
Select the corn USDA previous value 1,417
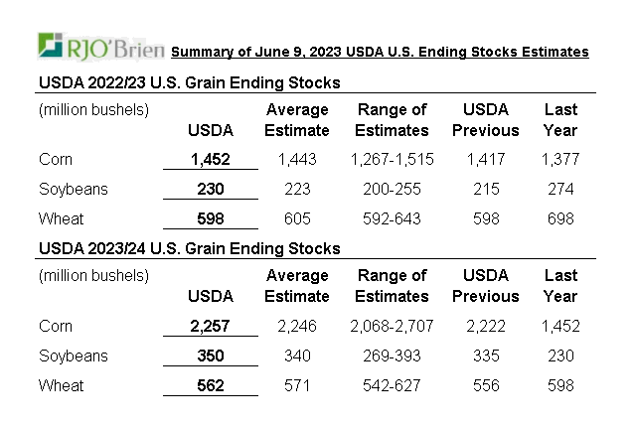tap(486, 159)
